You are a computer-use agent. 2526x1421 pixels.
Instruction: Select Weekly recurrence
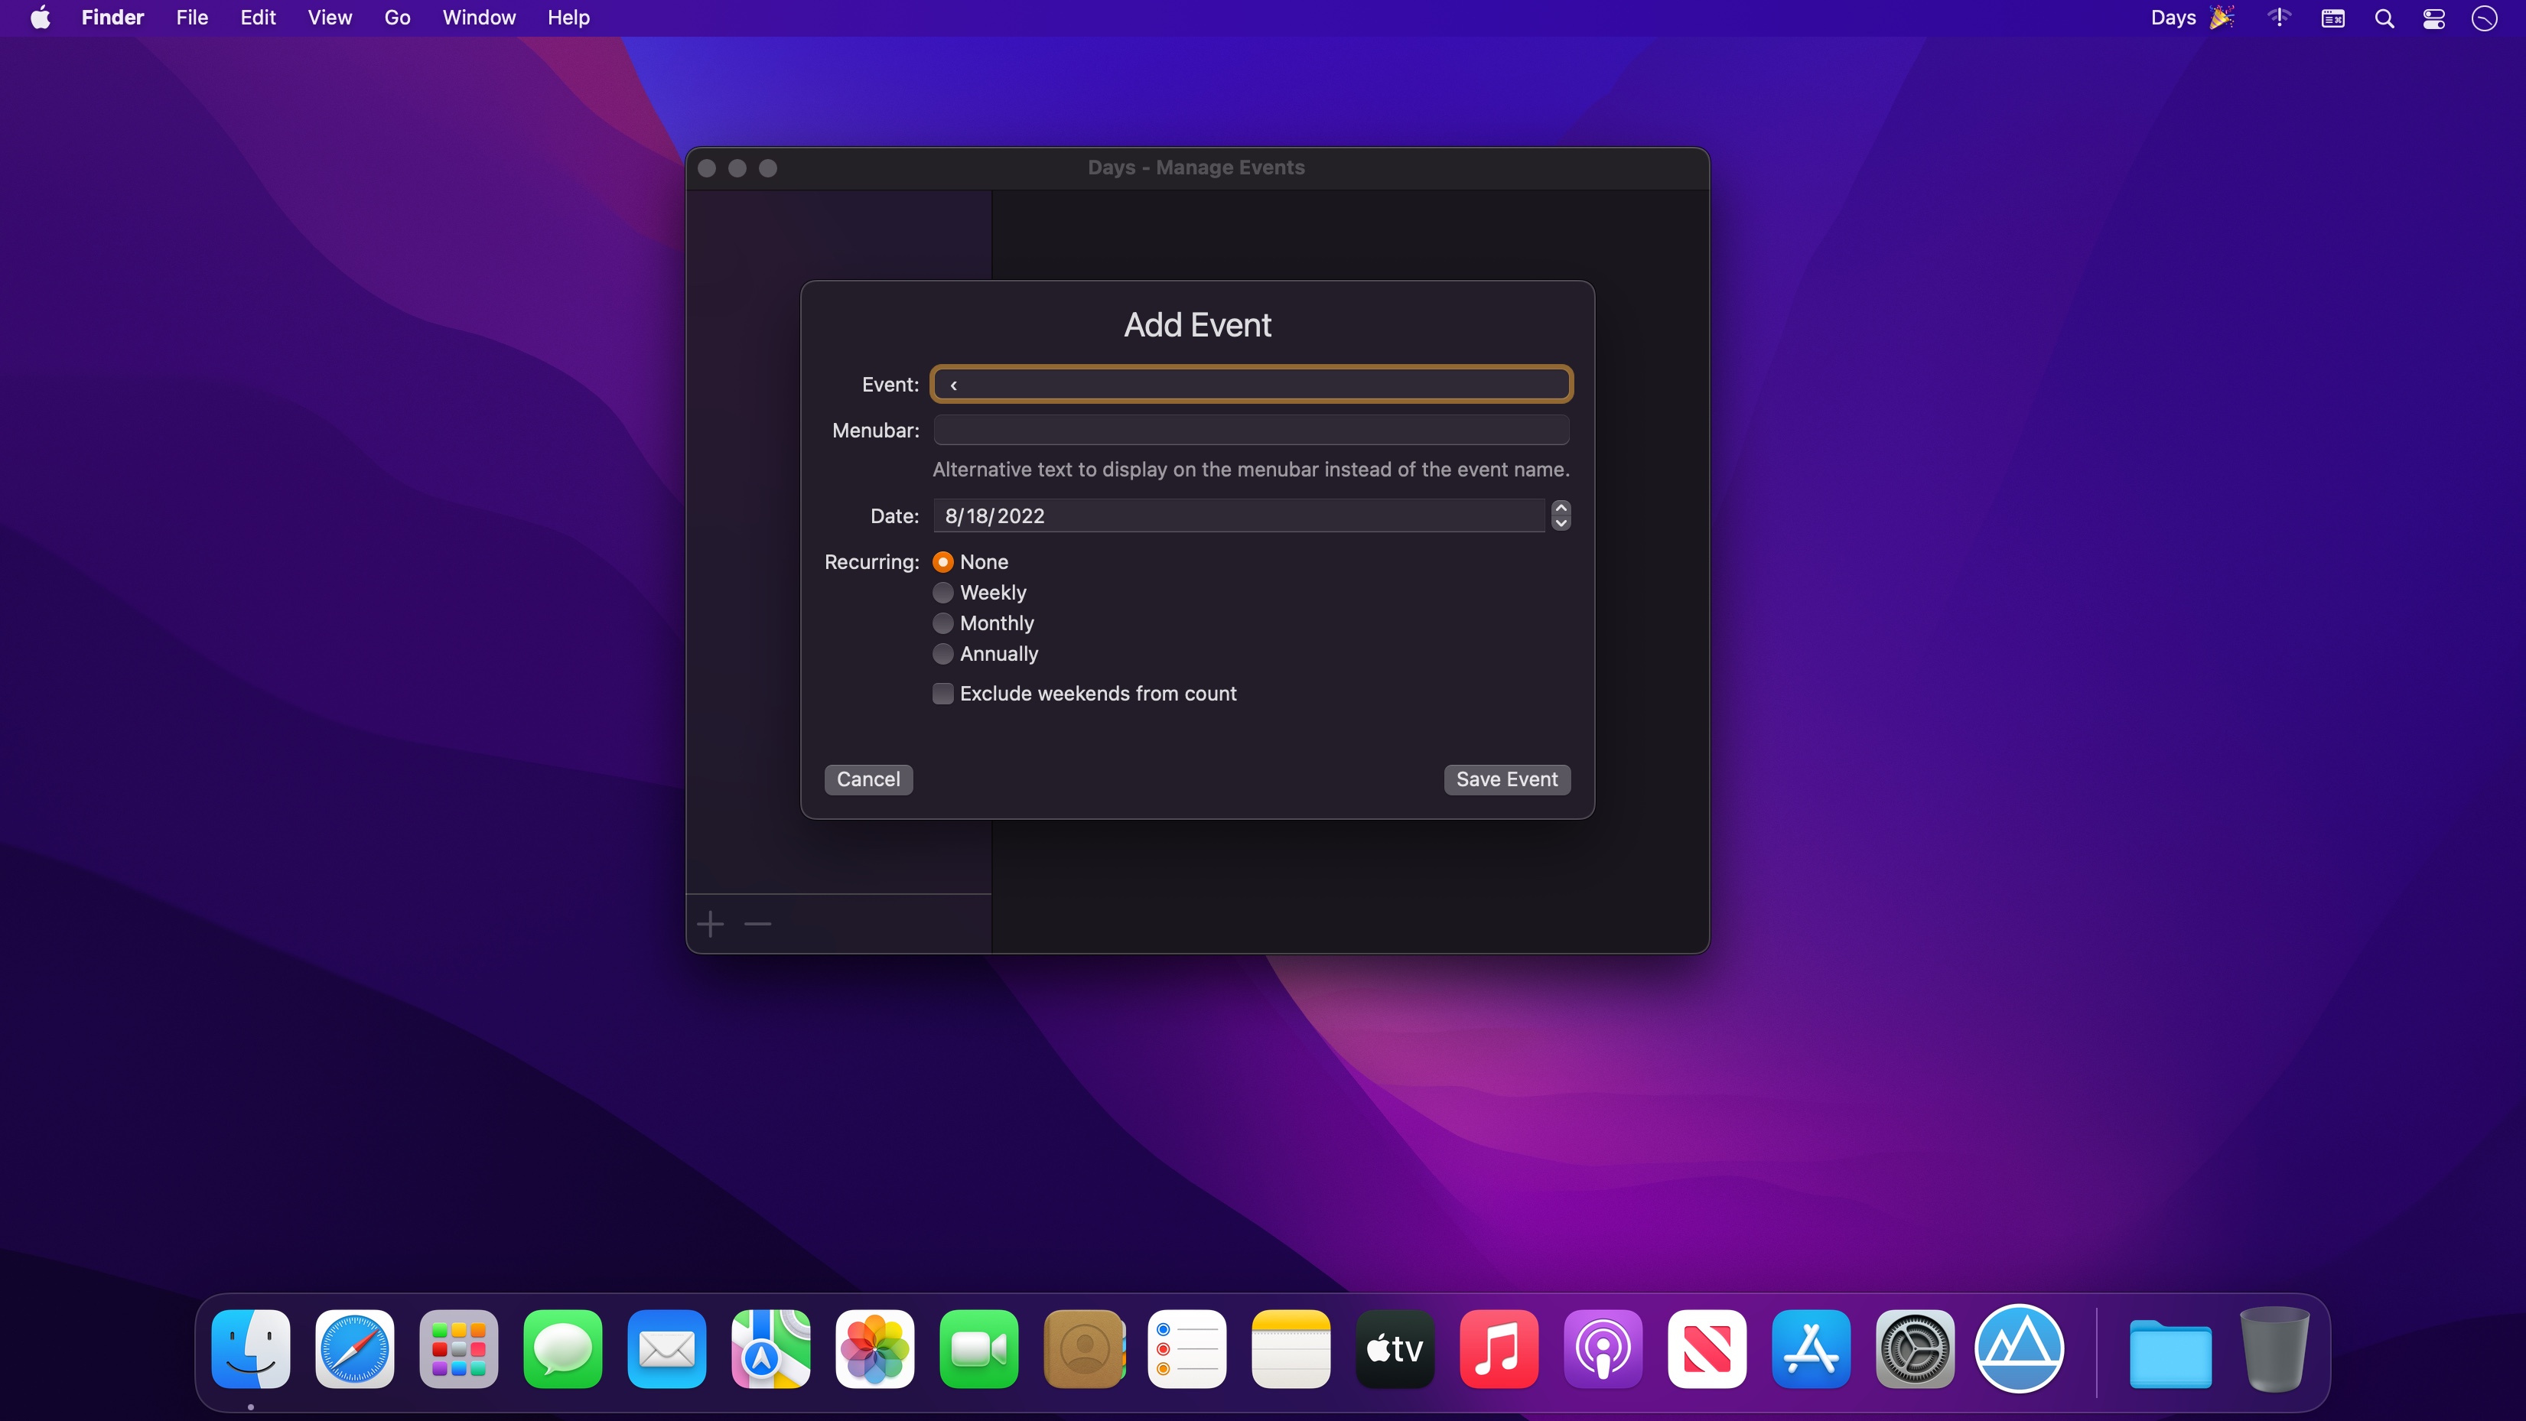click(942, 592)
